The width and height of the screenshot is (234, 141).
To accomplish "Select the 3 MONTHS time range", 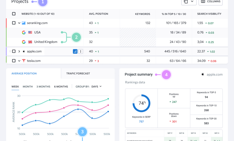I will tap(43, 86).
